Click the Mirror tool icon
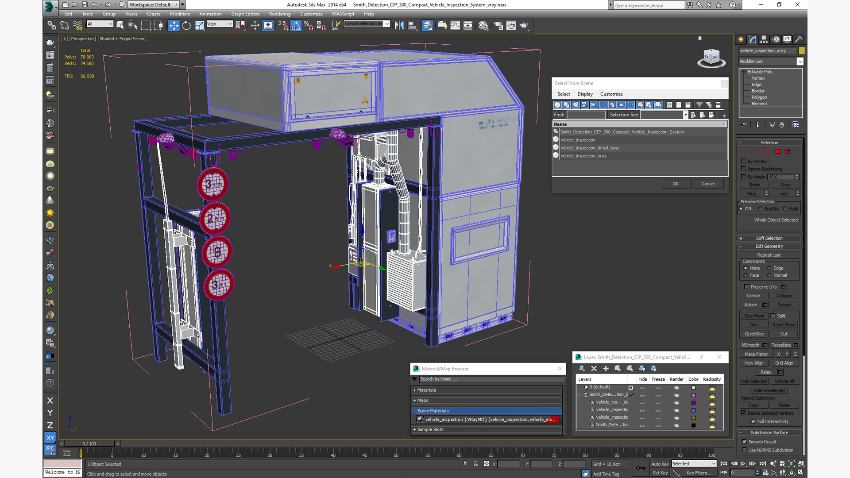This screenshot has height=478, width=850. [x=399, y=25]
